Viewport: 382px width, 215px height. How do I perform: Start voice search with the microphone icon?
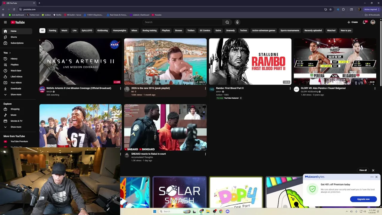coord(237,22)
